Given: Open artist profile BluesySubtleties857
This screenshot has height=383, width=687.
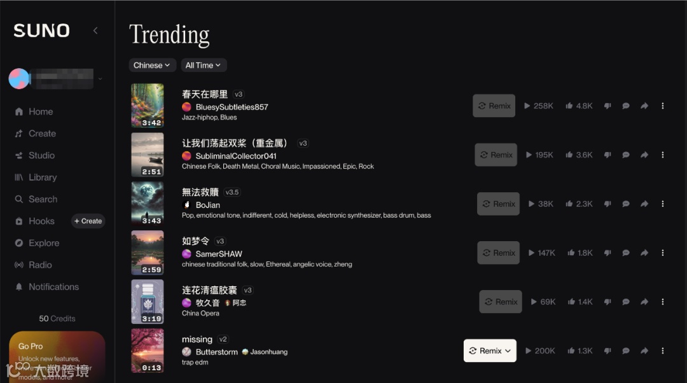Looking at the screenshot, I should (x=232, y=107).
